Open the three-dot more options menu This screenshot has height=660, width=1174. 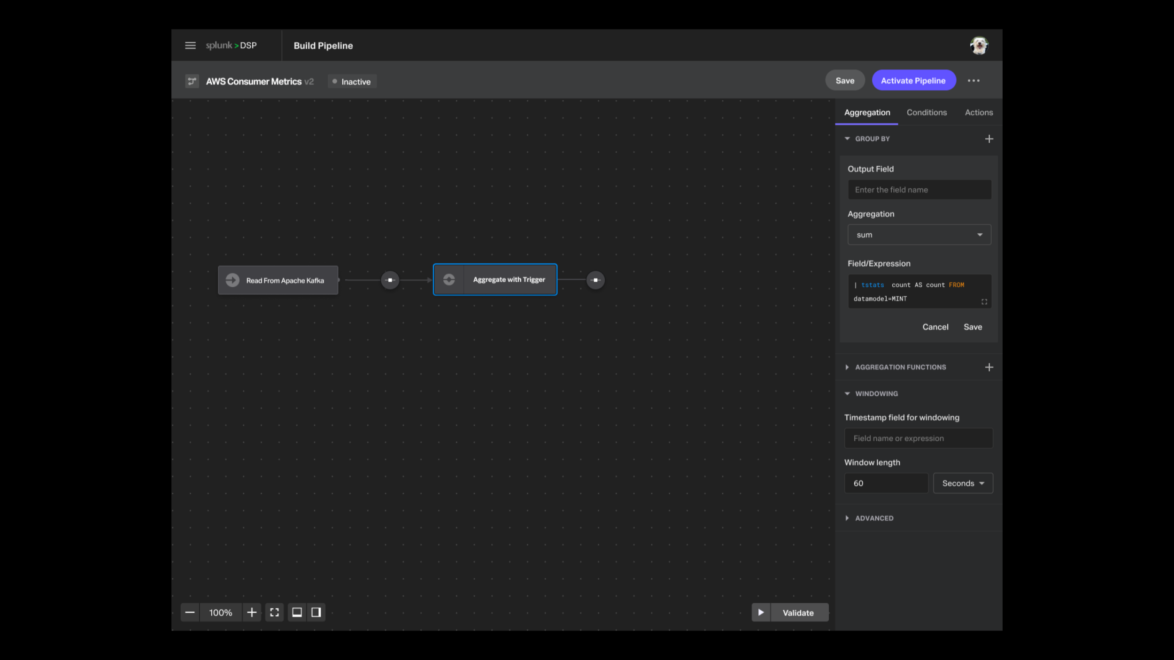click(x=973, y=81)
